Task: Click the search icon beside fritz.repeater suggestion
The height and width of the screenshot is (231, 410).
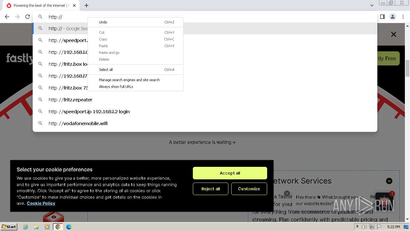Action: point(40,99)
